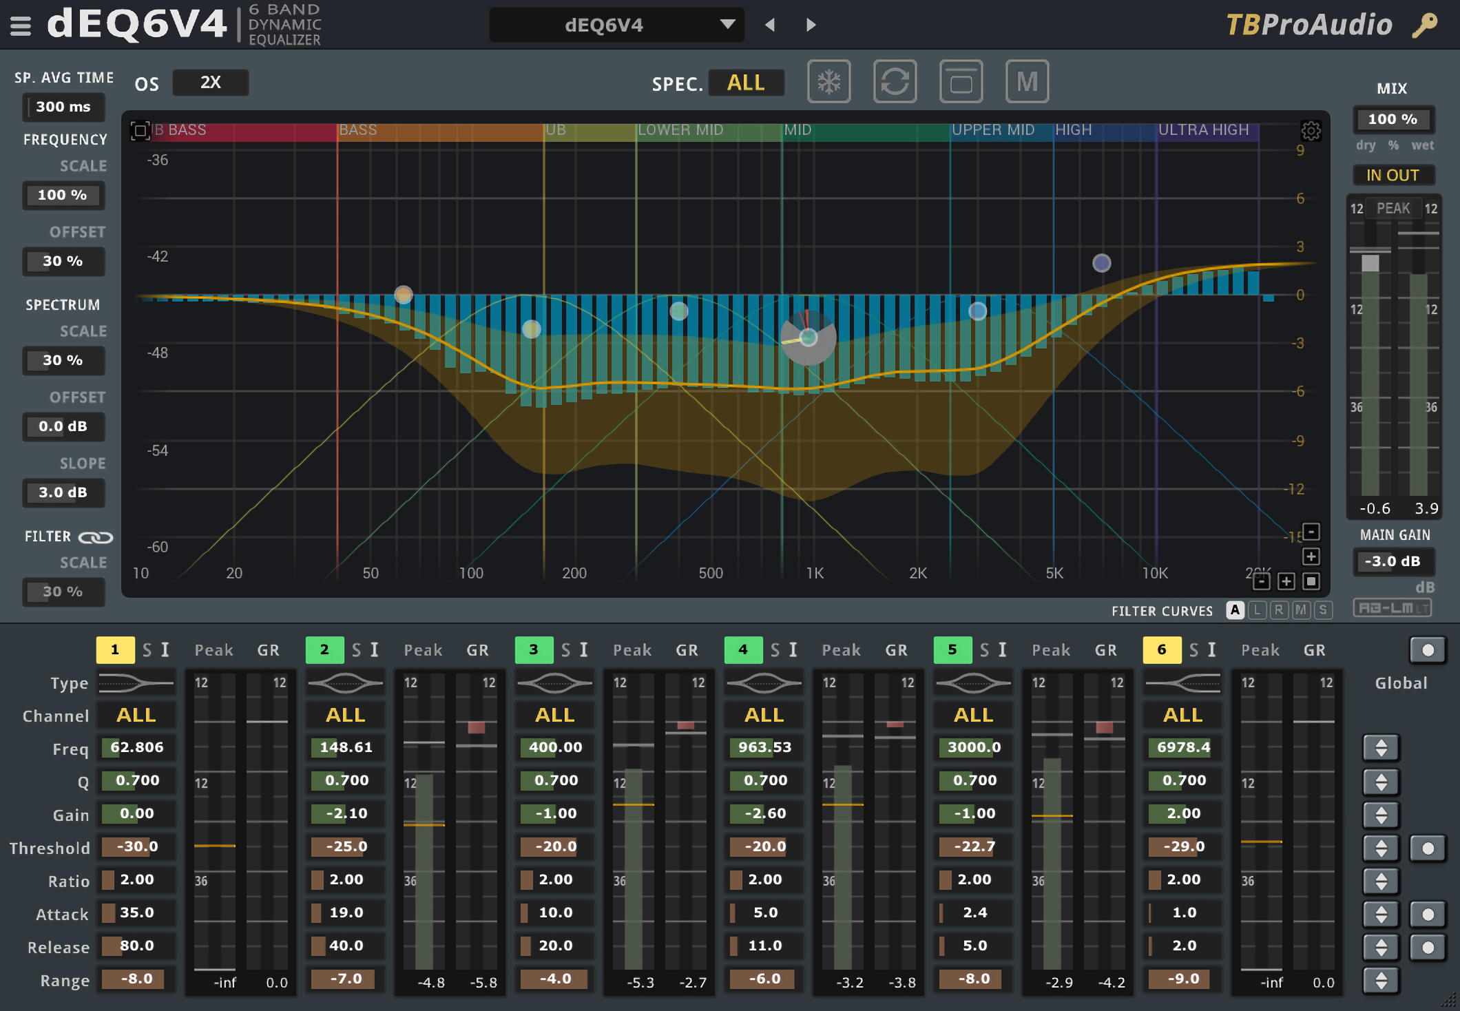Viewport: 1460px width, 1011px height.
Task: Toggle the spectrum freeze snowflake icon
Action: [x=828, y=82]
